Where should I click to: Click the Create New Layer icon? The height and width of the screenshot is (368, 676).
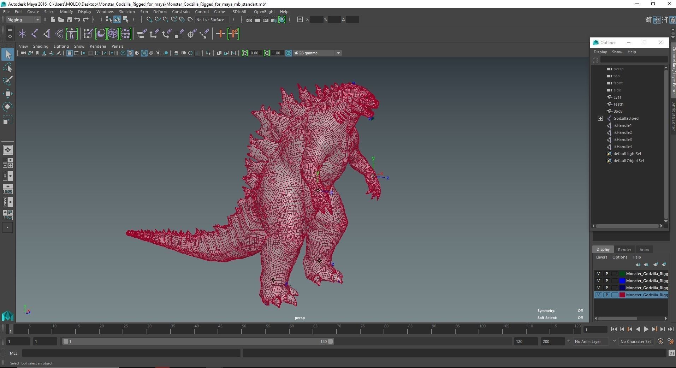pos(656,265)
